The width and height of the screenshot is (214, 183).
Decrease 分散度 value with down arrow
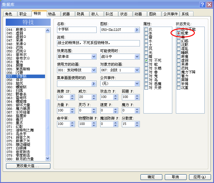coord(137,125)
